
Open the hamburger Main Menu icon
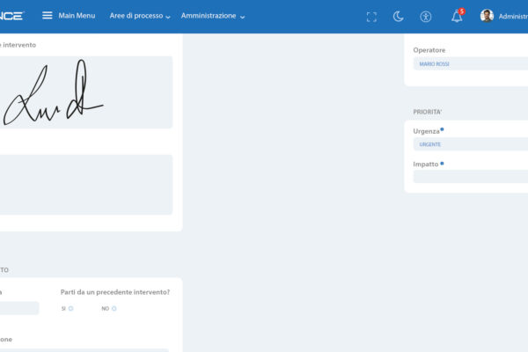click(x=48, y=16)
